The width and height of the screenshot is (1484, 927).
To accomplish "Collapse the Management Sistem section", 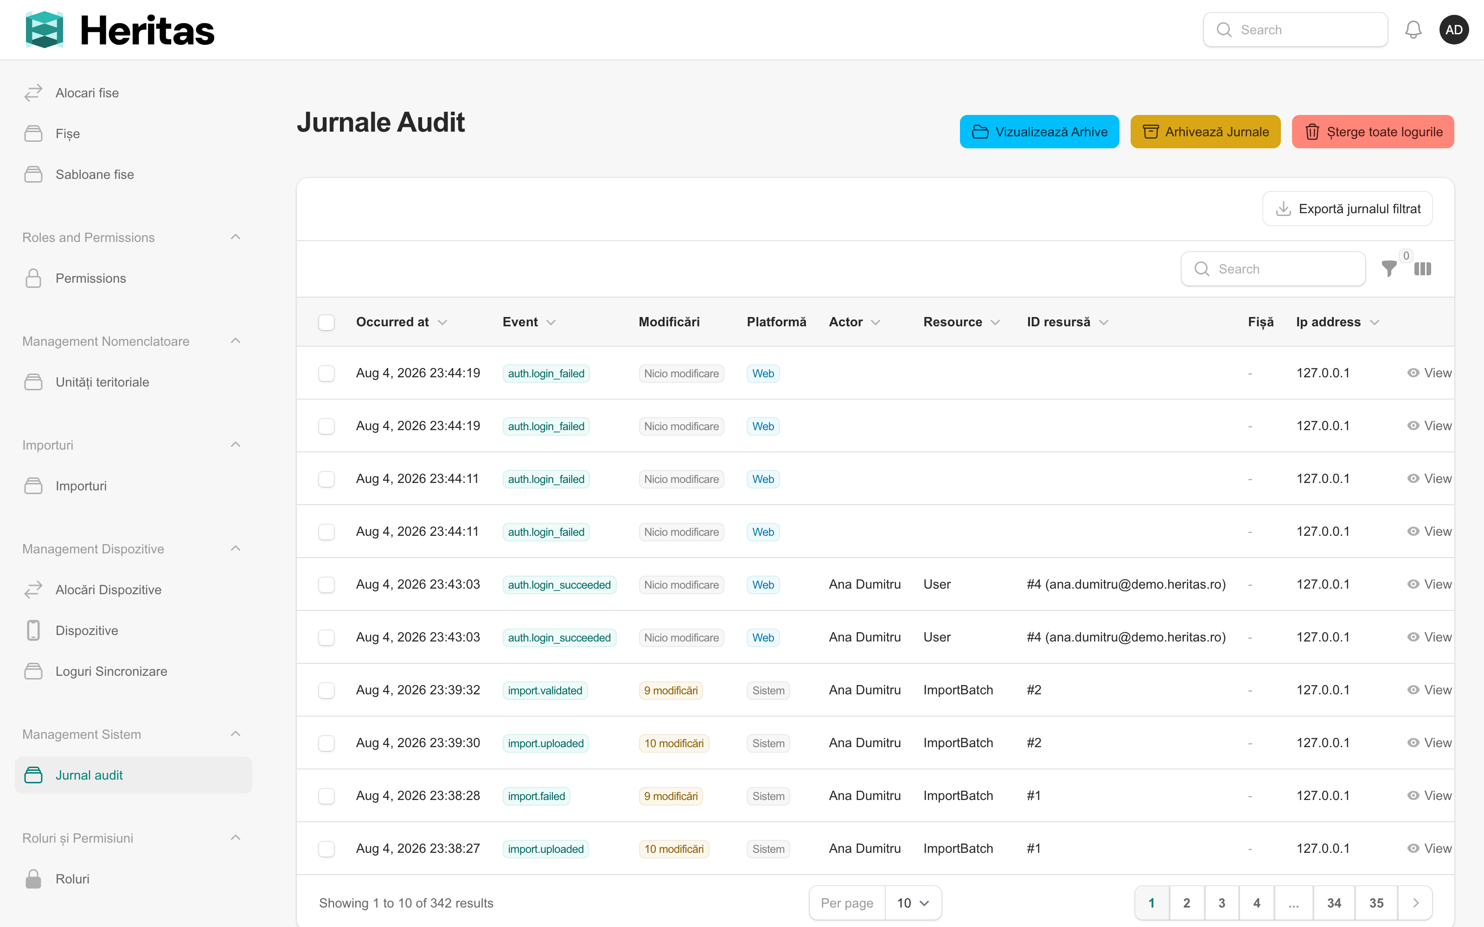I will (x=236, y=733).
